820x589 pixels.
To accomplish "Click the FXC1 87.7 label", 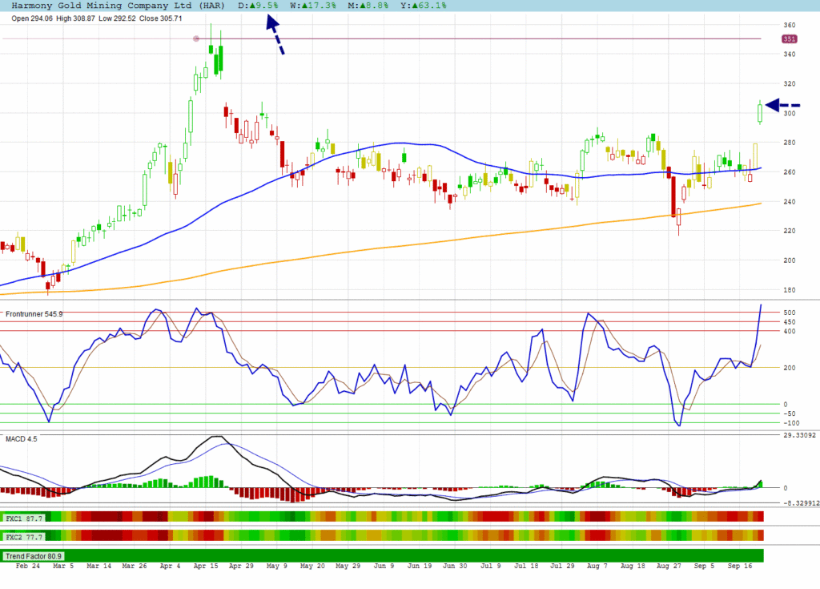I will pyautogui.click(x=23, y=519).
